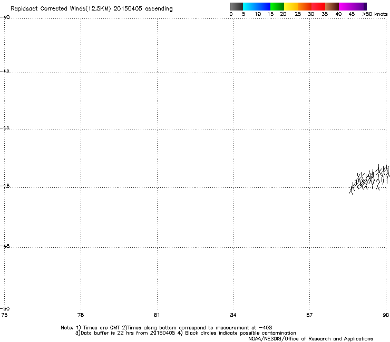Click the -42 latitude axis label

click(x=5, y=72)
